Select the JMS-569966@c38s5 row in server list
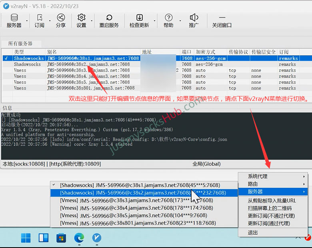This screenshot has width=312, height=248. [157, 82]
